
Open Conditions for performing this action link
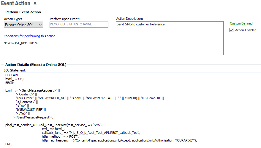29,36
